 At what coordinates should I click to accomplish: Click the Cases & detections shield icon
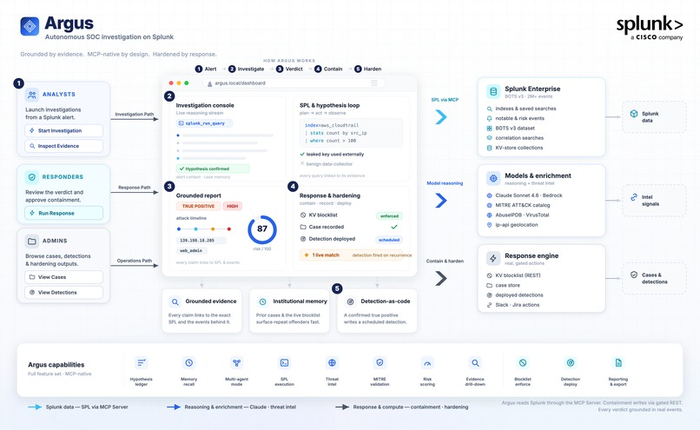[x=634, y=275]
